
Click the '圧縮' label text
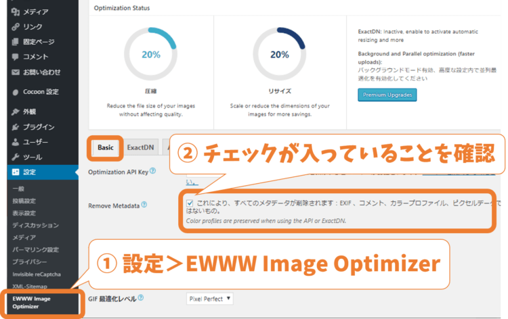pos(150,91)
